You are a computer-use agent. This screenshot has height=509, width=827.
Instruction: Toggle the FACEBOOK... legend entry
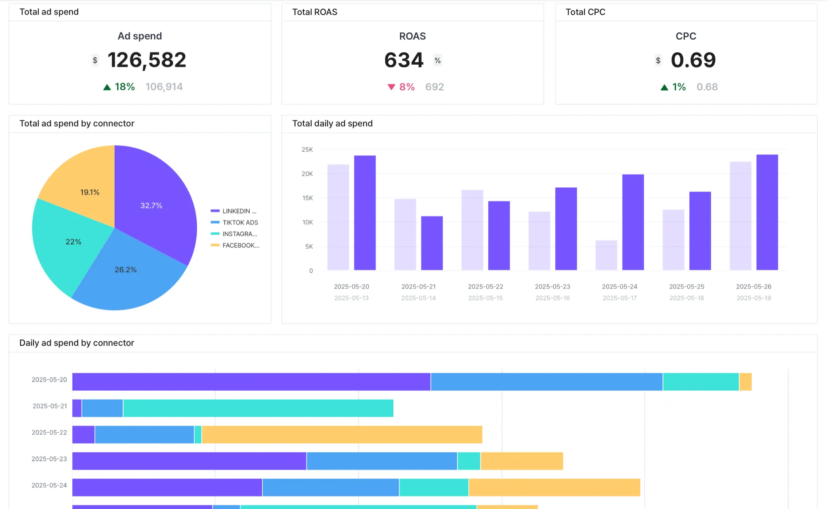coord(241,245)
